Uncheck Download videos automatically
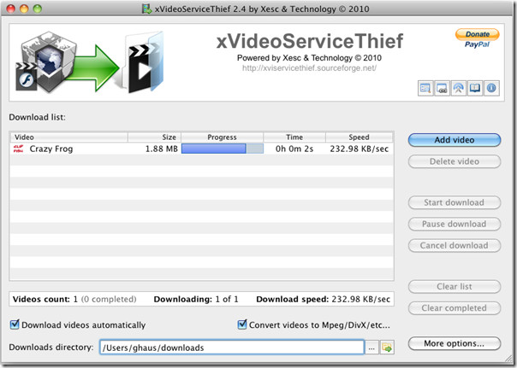 (15, 324)
